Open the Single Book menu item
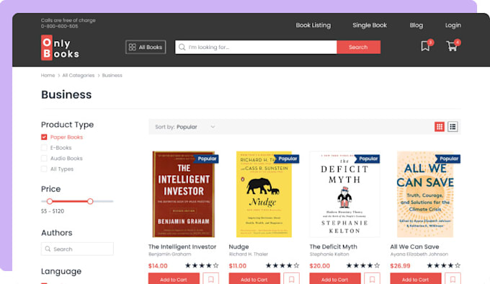Viewport: 490px width, 284px height. pos(370,25)
